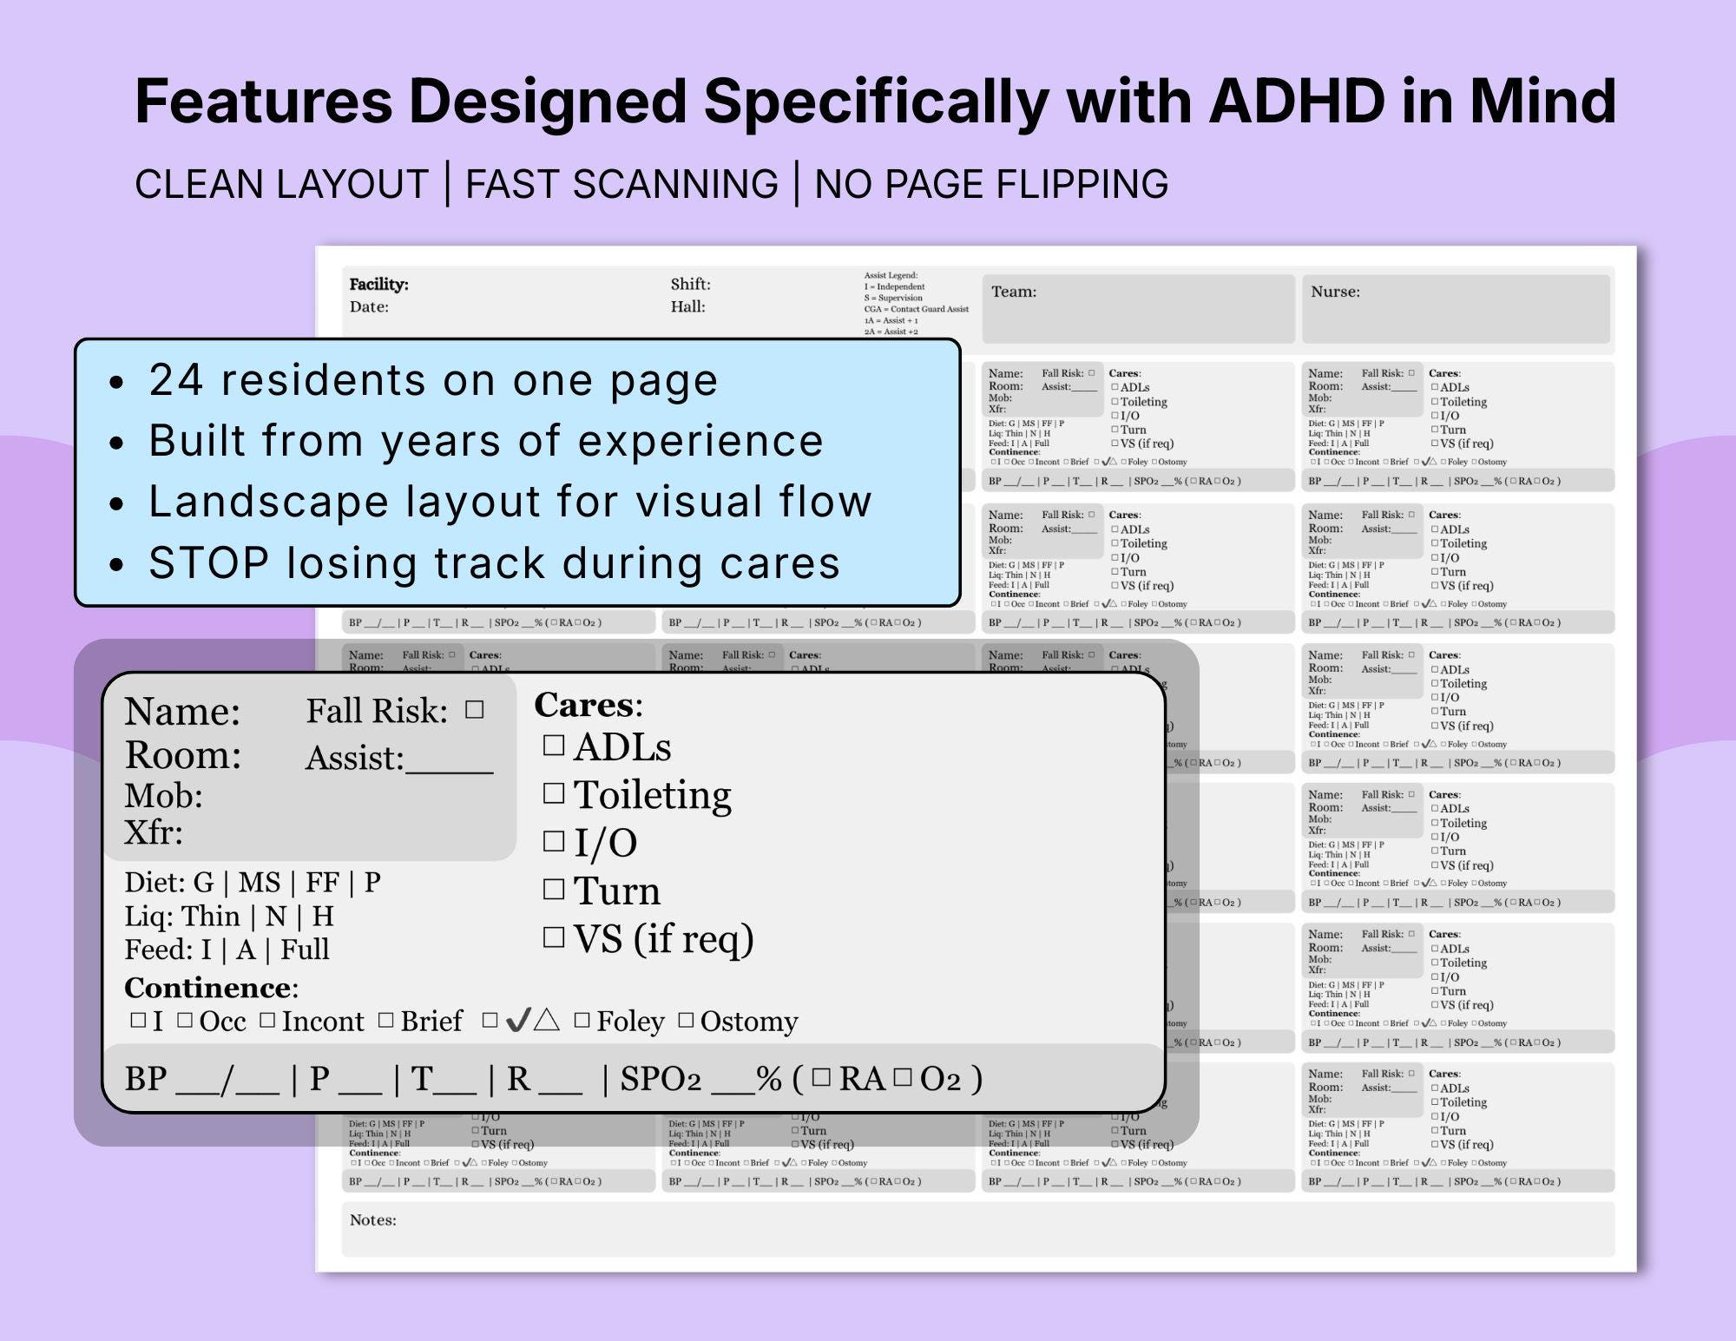Check the Brief box in enlarged card

point(386,1020)
